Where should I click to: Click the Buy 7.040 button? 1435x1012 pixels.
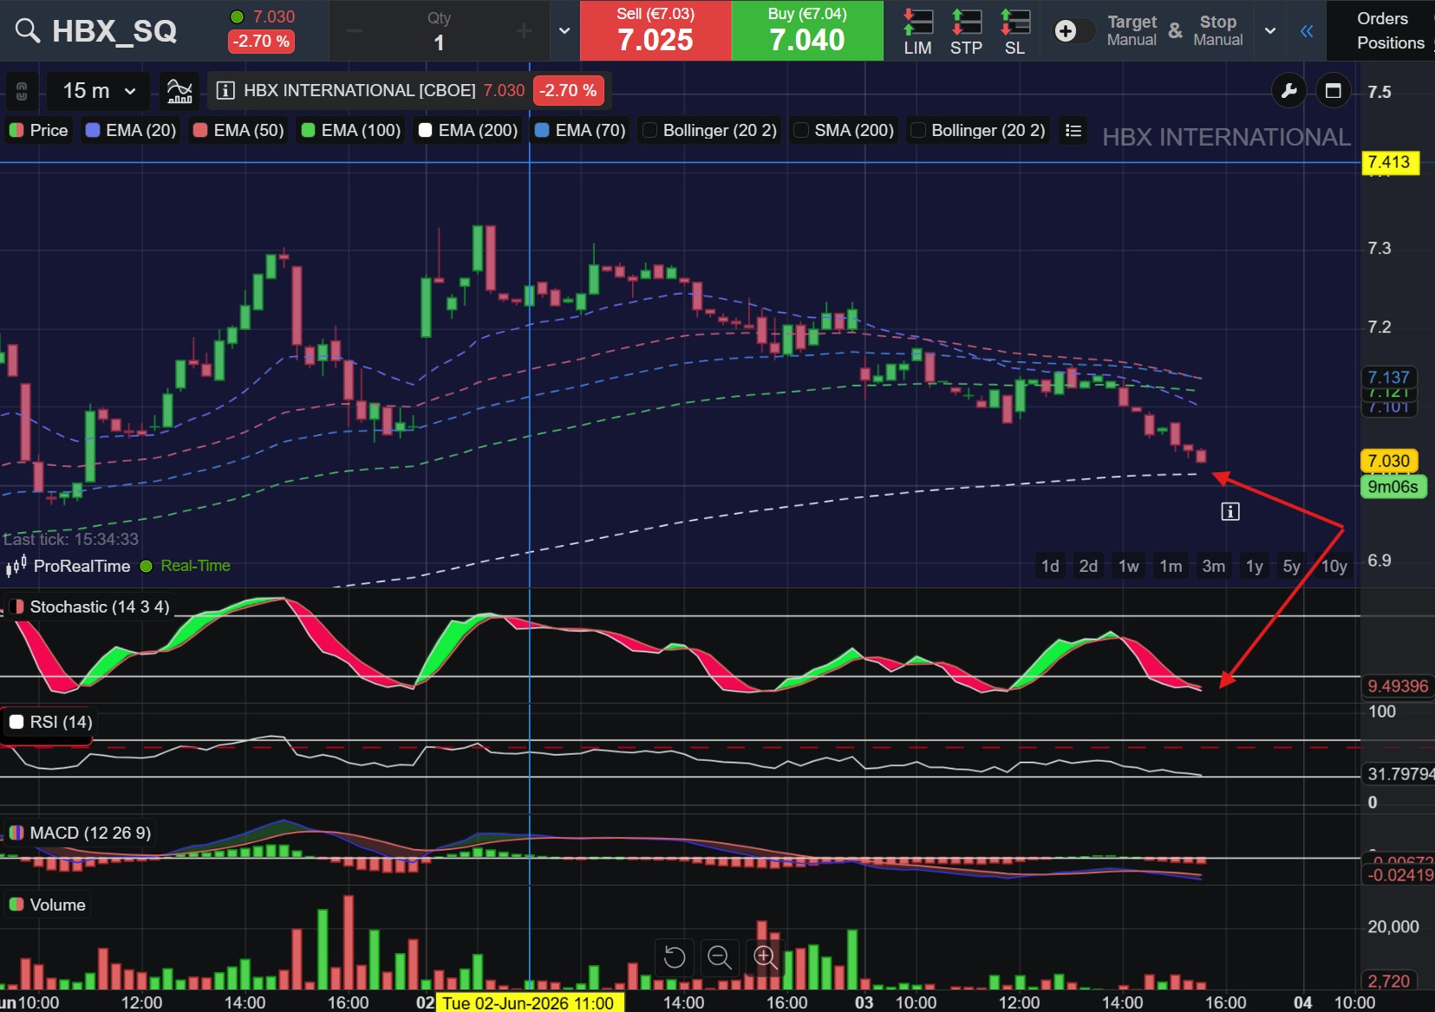coord(807,30)
